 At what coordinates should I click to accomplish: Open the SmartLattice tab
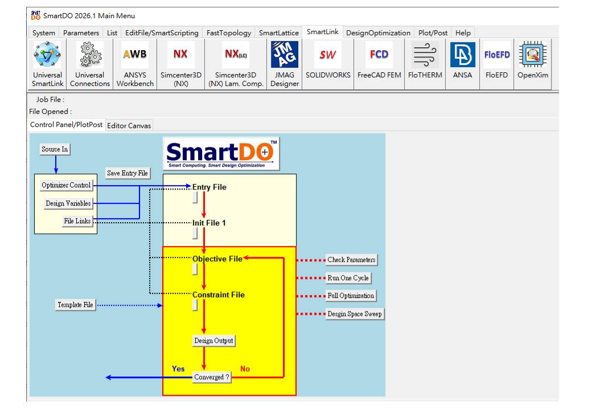[279, 33]
